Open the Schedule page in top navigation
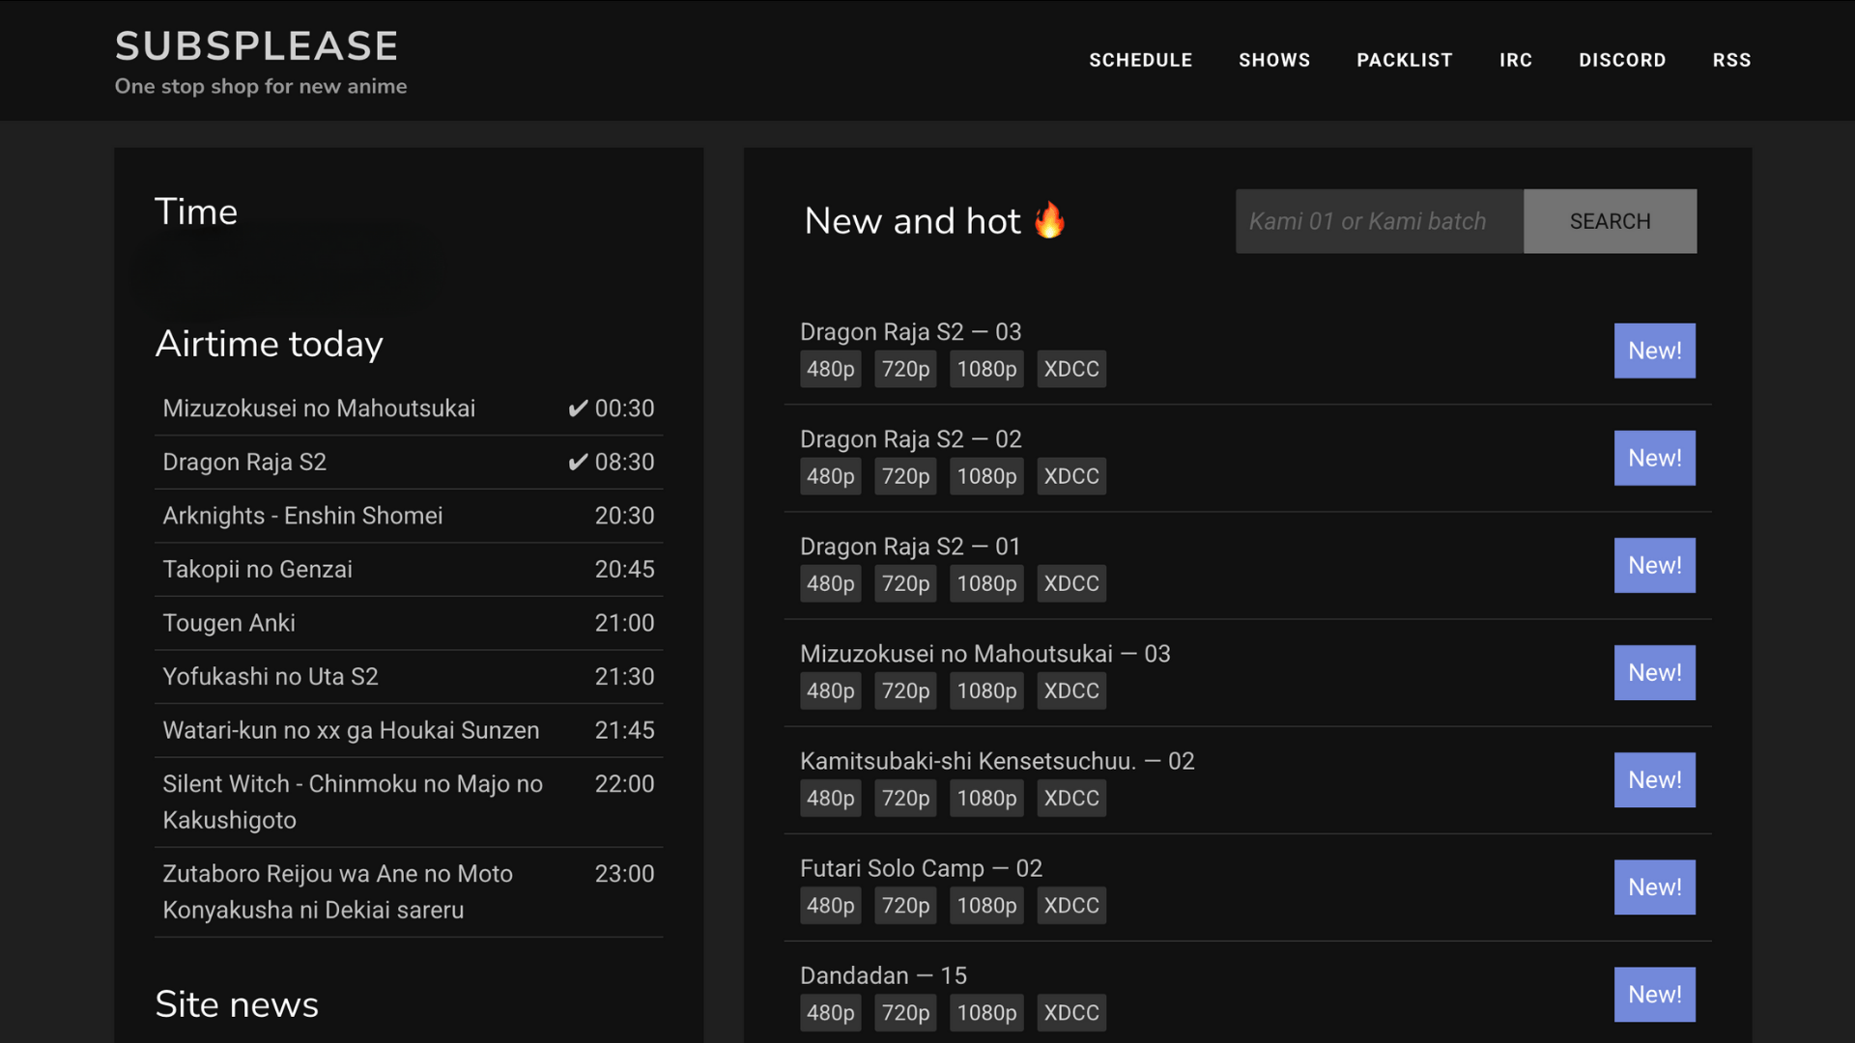 coord(1140,60)
